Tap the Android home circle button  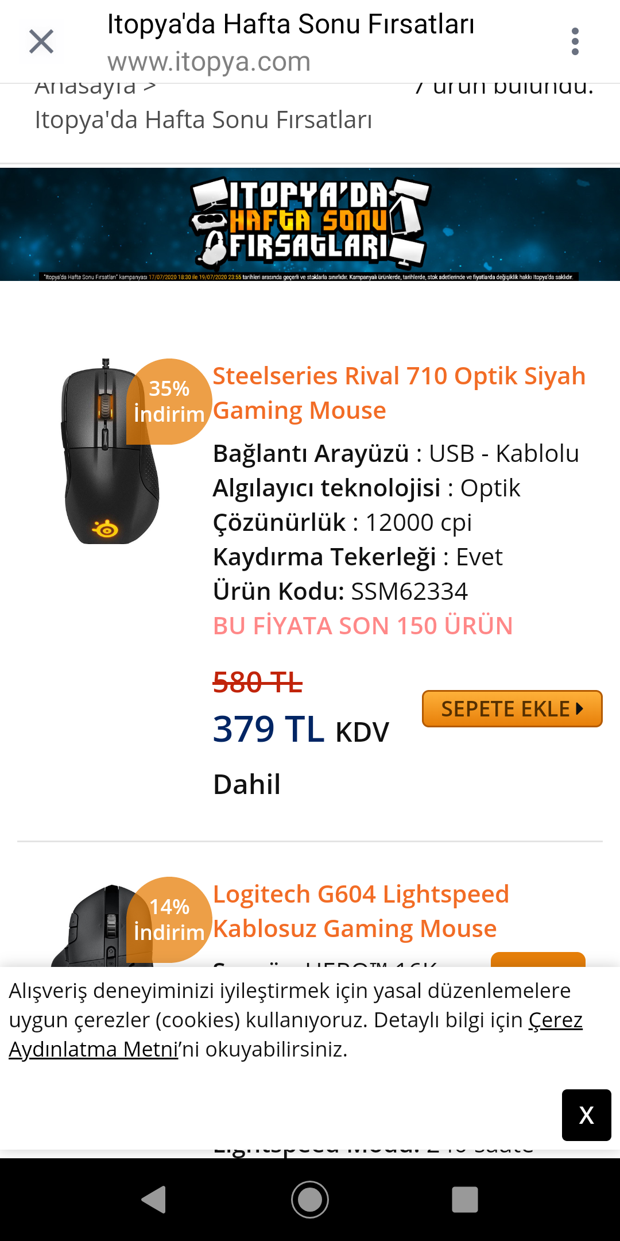coord(310,1200)
